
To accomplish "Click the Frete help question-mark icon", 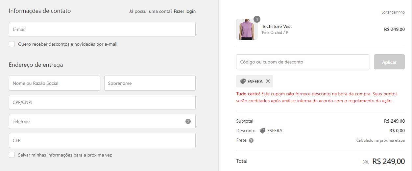I will pos(251,140).
